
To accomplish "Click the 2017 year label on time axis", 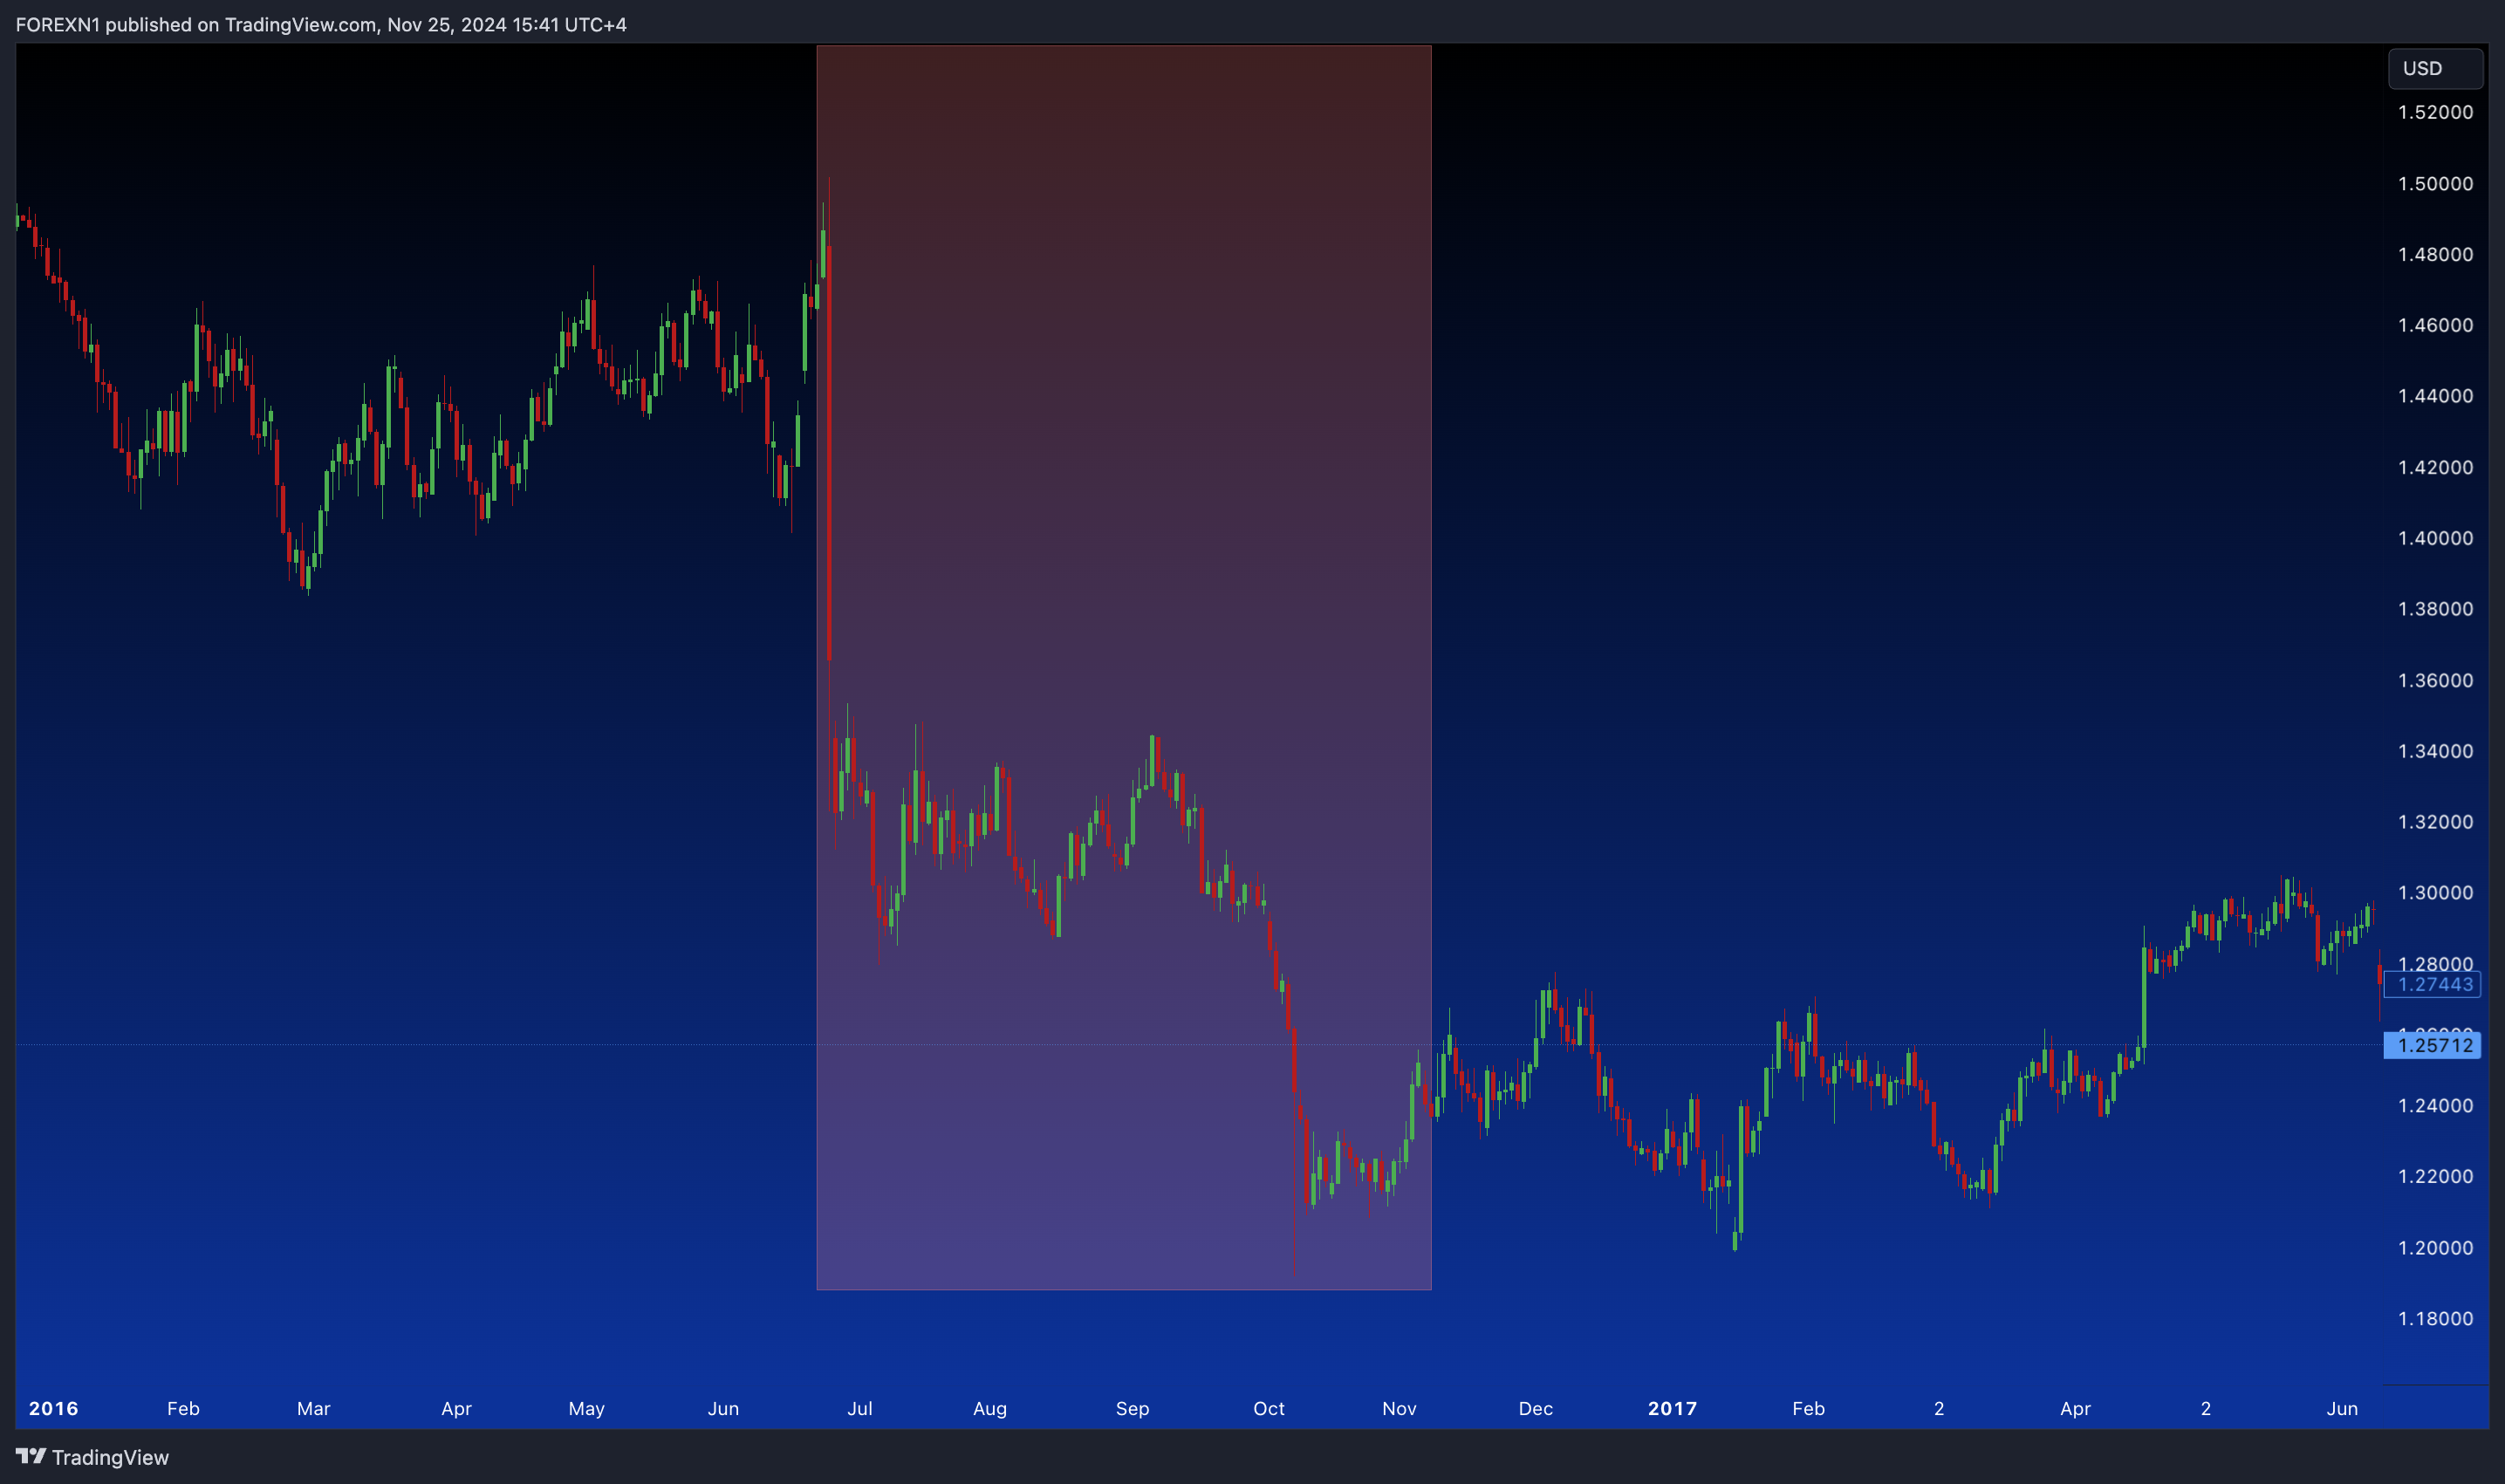I will 1672,1408.
